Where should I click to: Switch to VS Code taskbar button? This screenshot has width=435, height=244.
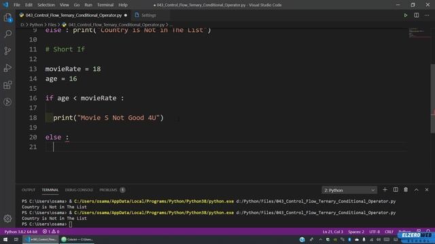(x=41, y=239)
